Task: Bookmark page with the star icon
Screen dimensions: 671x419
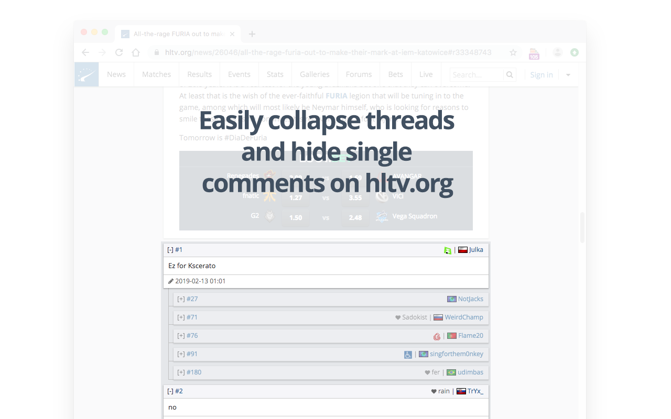Action: click(x=513, y=52)
